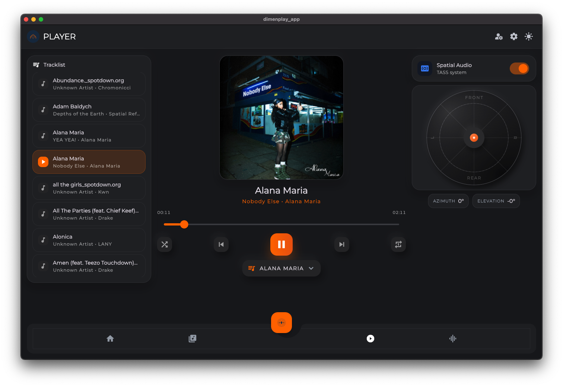Image resolution: width=563 pixels, height=387 pixels.
Task: Click the ELEVATION value box
Action: (x=496, y=201)
